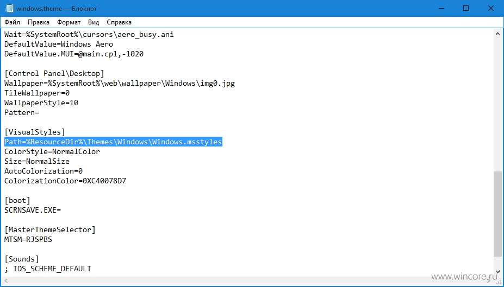
Task: Click the Notepad icon in the title bar
Action: click(x=9, y=8)
